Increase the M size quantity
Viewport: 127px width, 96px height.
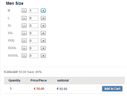pyautogui.click(x=43, y=11)
